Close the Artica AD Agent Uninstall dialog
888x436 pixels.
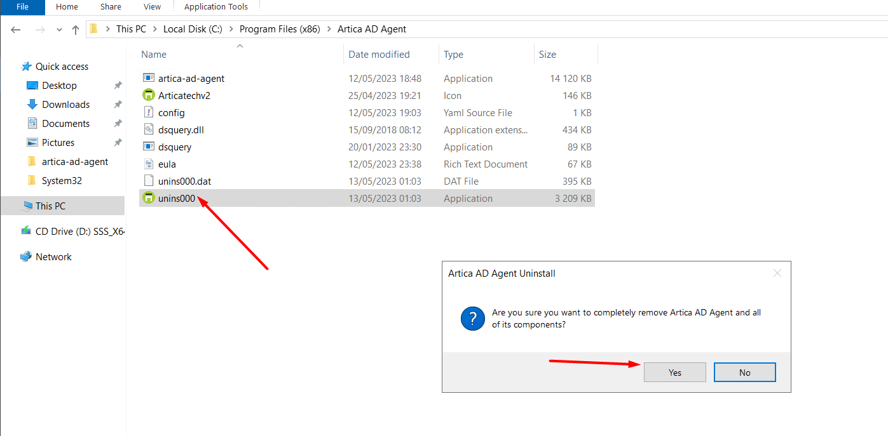tap(777, 274)
